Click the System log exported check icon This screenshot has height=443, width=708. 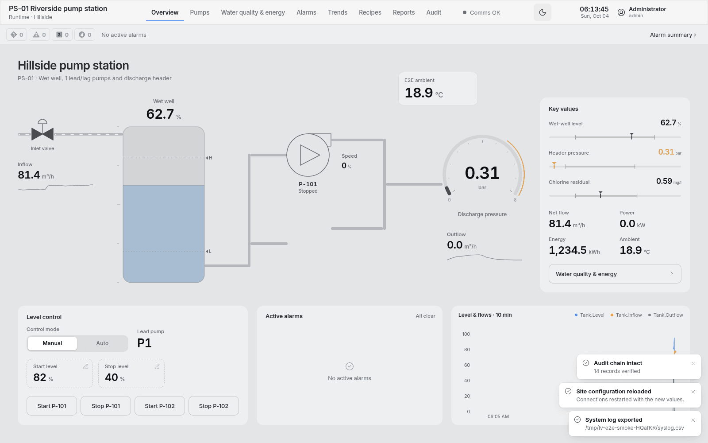click(577, 420)
